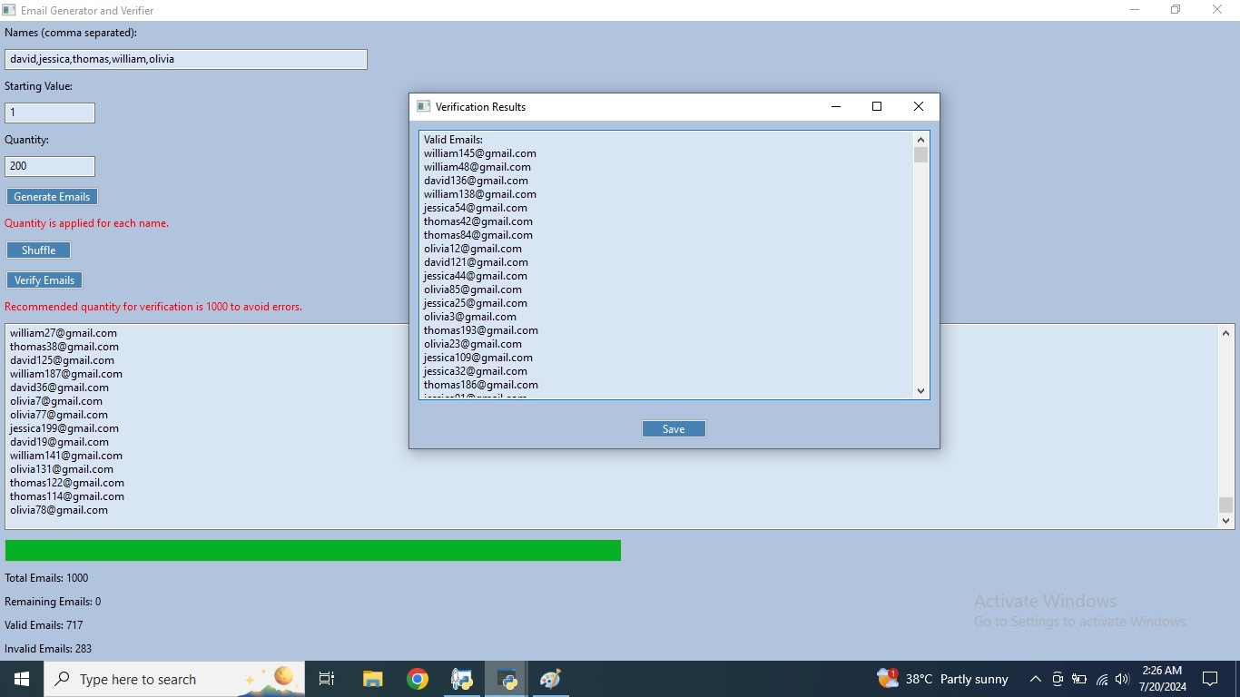The height and width of the screenshot is (697, 1240).
Task: Open the paint palette app from the taskbar
Action: [551, 678]
